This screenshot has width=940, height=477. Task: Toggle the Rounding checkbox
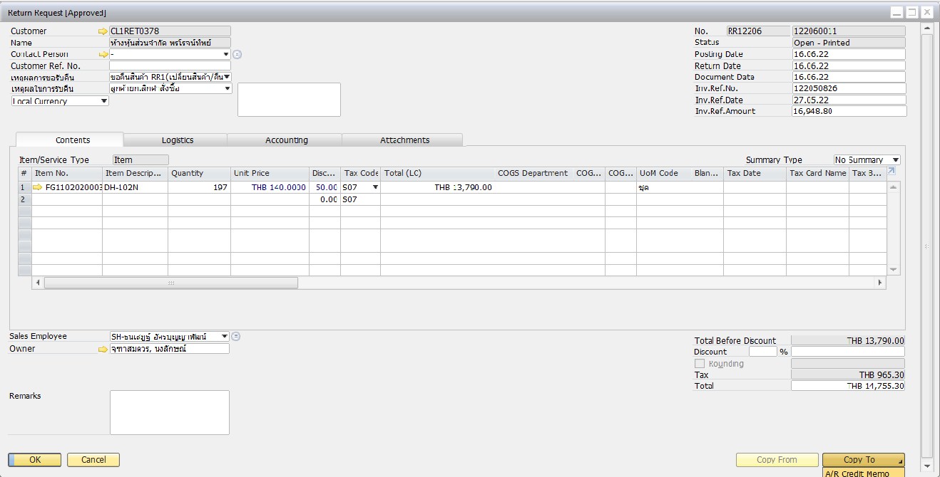tap(700, 364)
